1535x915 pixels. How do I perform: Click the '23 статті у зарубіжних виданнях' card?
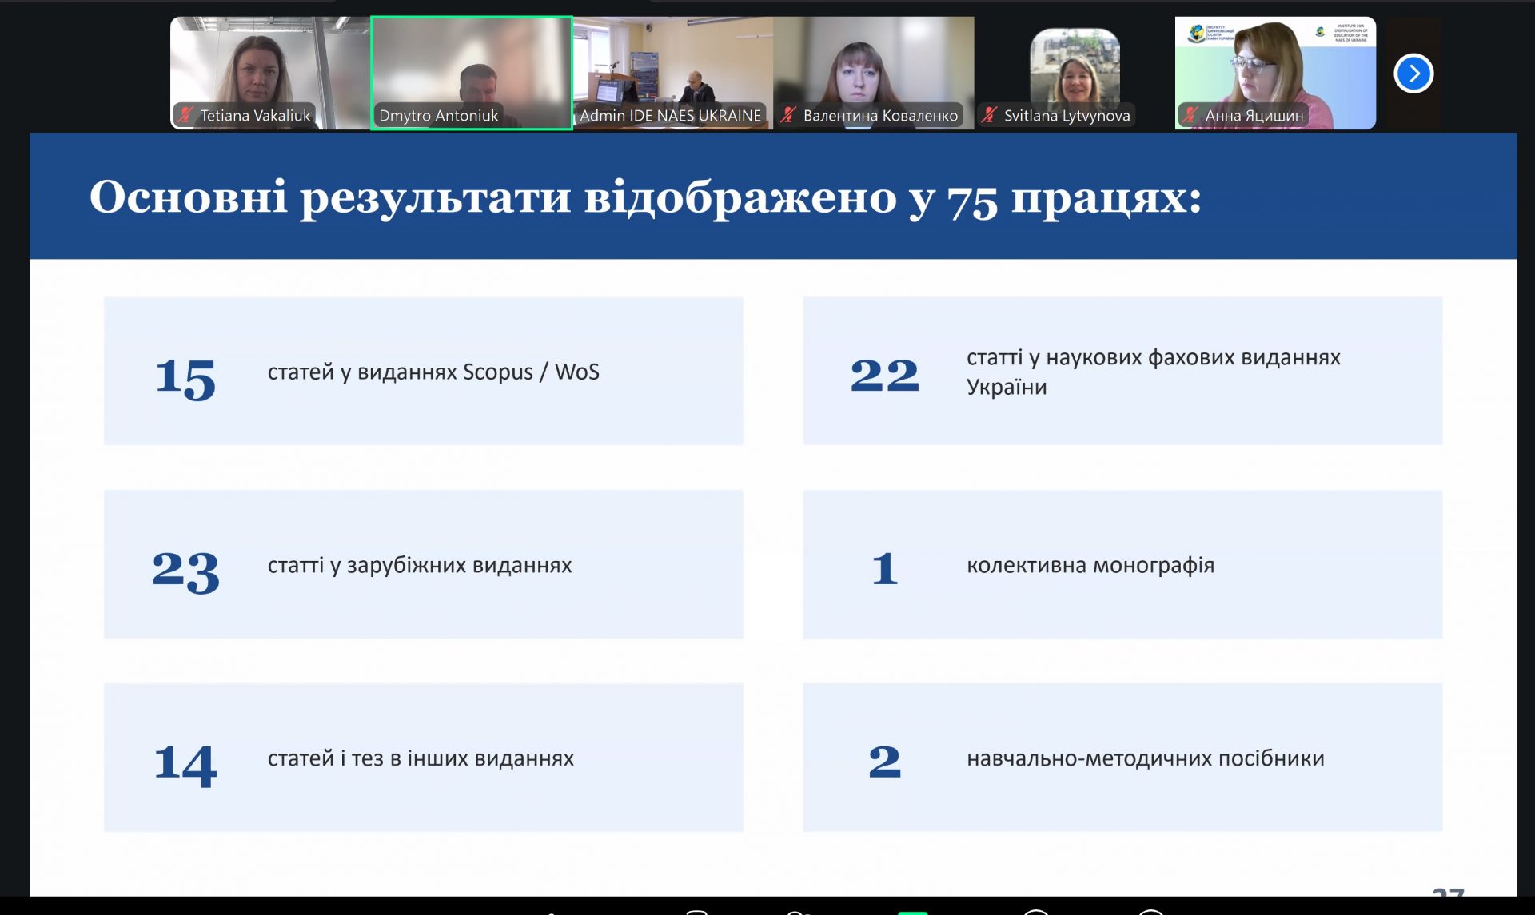click(423, 565)
